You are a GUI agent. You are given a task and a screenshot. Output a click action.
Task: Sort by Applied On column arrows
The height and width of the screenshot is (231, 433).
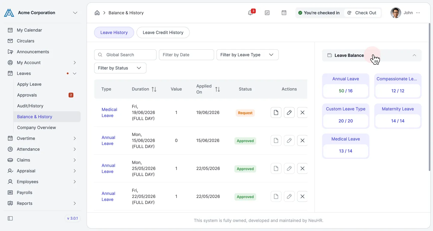tap(217, 89)
